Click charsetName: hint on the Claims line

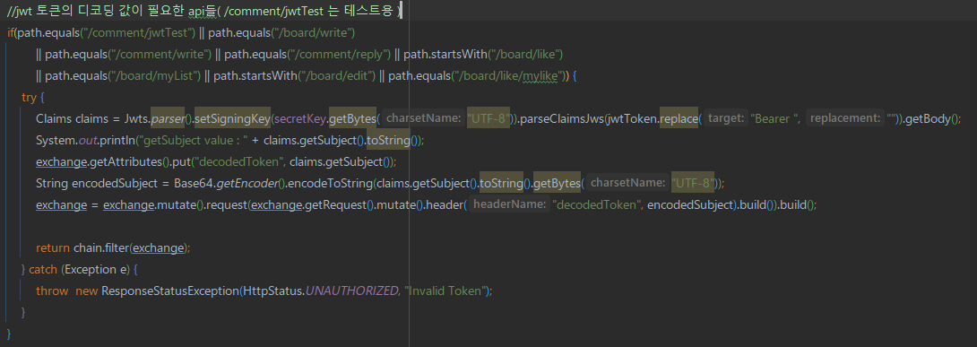click(x=424, y=118)
